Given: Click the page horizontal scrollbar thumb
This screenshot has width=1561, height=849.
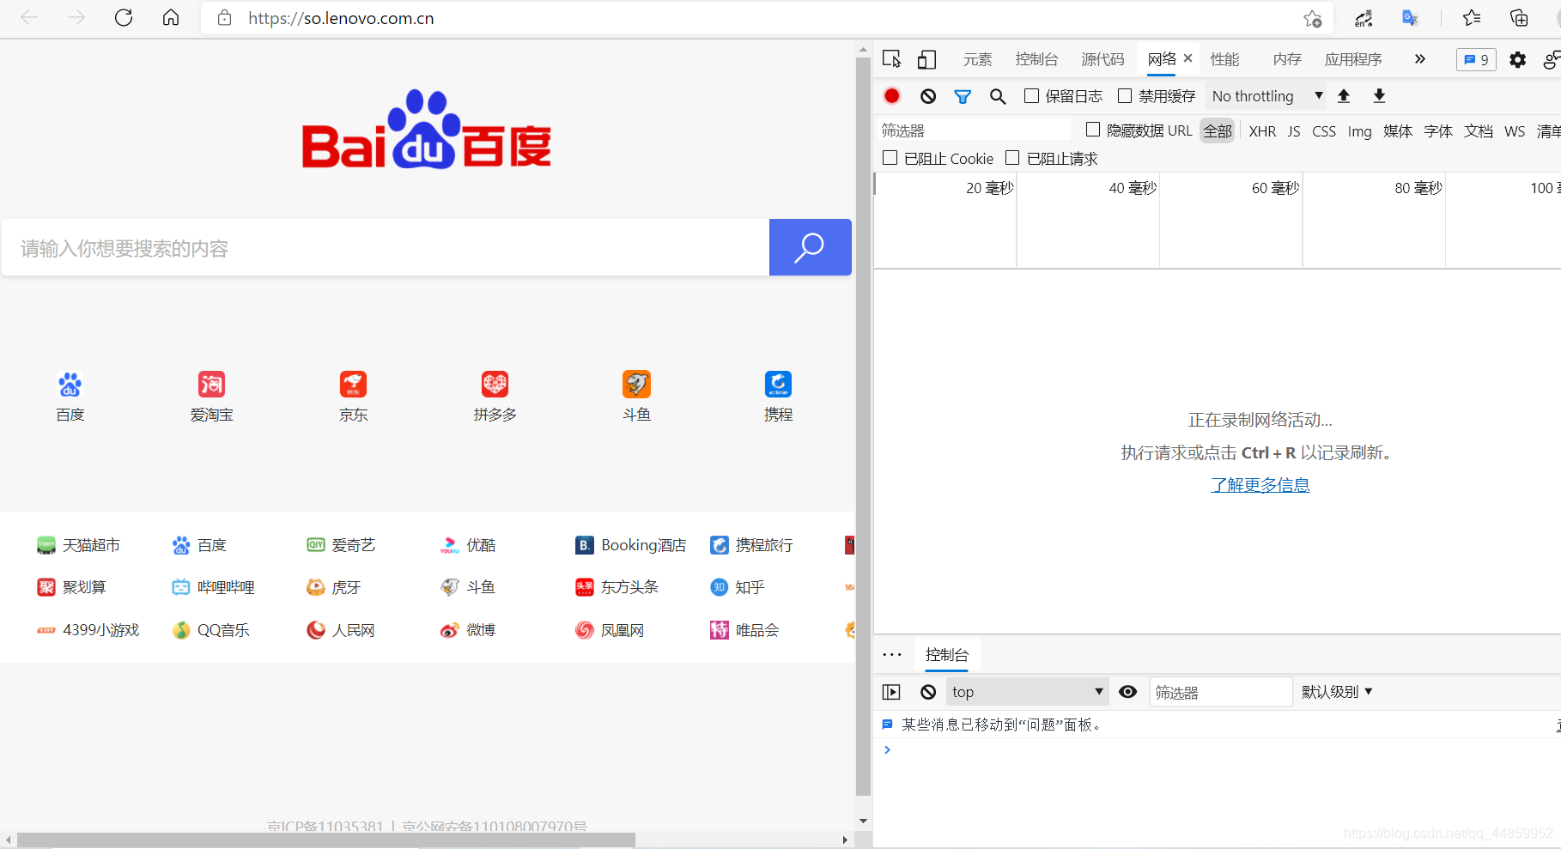Looking at the screenshot, I should point(326,840).
